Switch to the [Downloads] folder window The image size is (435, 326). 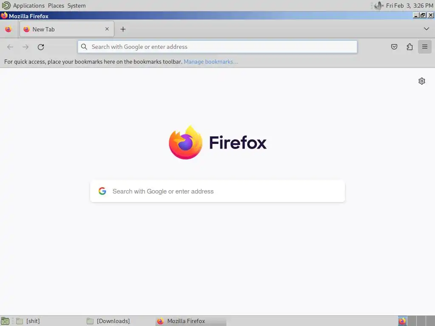(x=119, y=321)
